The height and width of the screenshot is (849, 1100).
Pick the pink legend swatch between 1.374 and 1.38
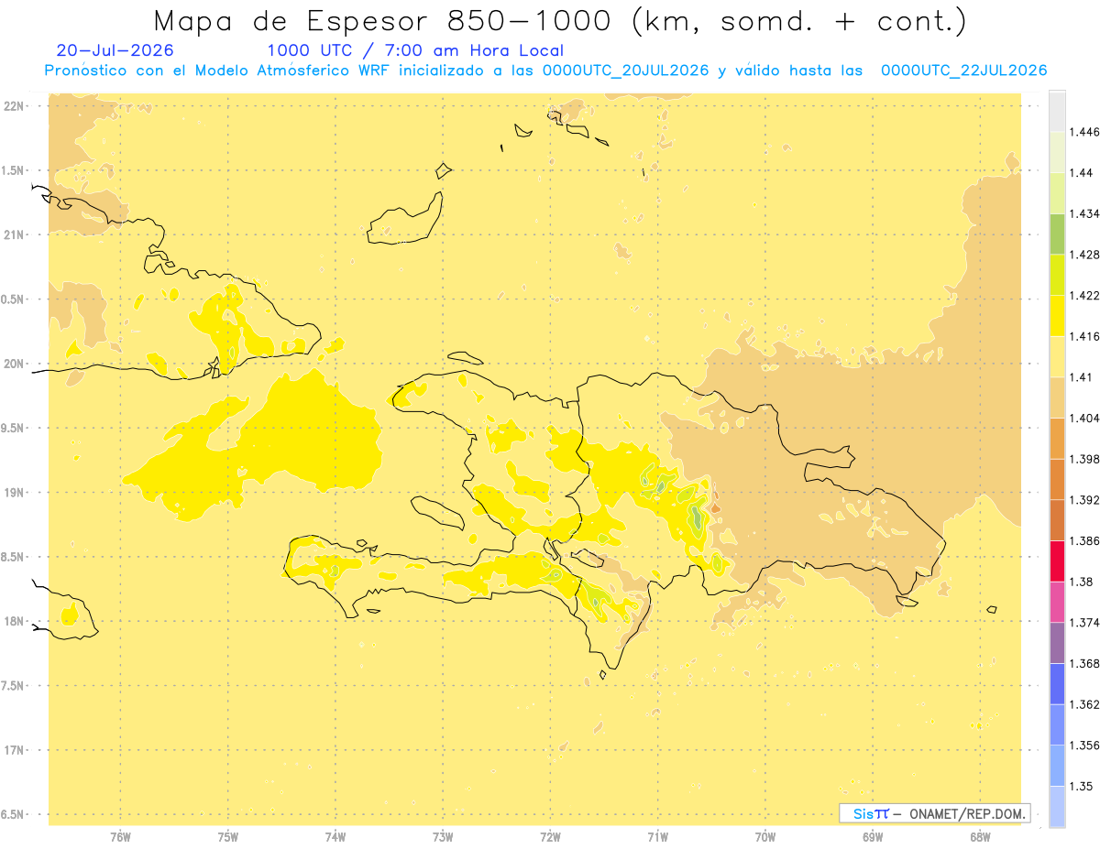[x=1057, y=602]
